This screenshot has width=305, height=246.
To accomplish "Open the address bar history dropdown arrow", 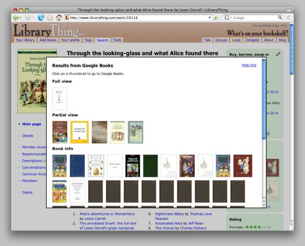I will (x=210, y=18).
